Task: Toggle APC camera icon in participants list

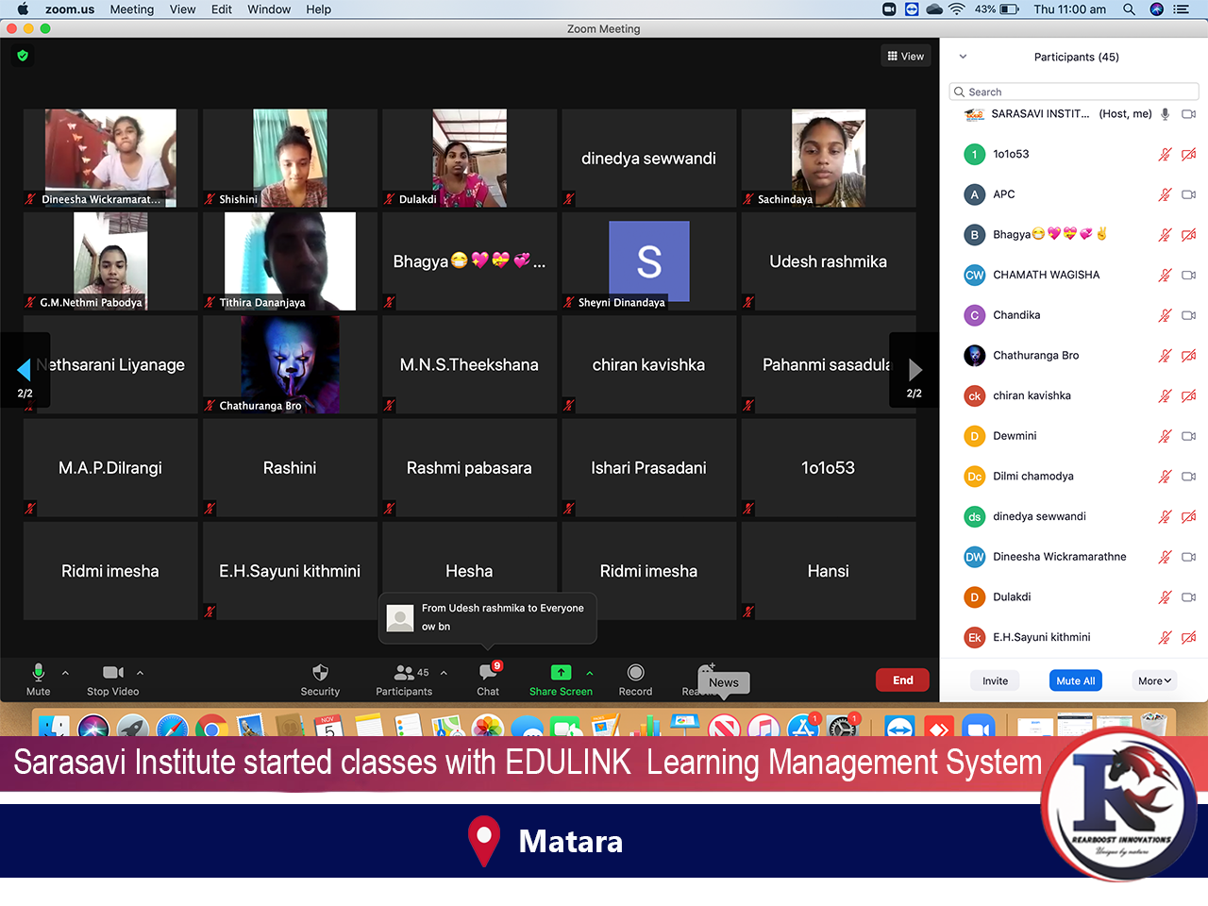Action: (x=1189, y=194)
